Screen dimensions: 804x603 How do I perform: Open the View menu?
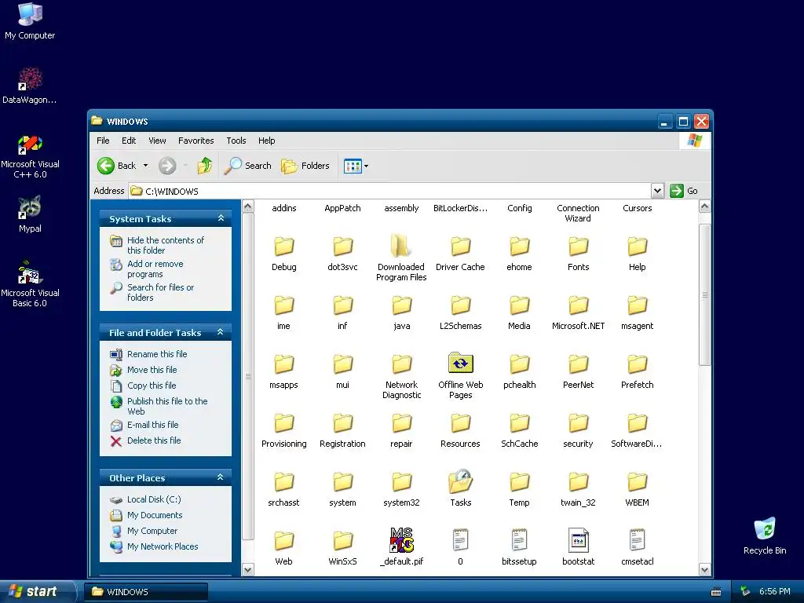tap(157, 141)
